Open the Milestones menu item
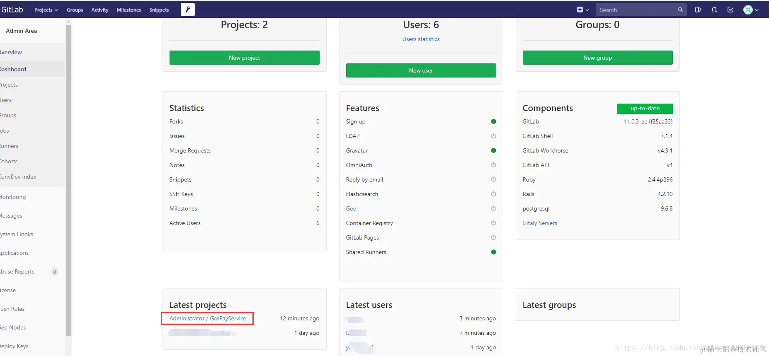 [129, 10]
